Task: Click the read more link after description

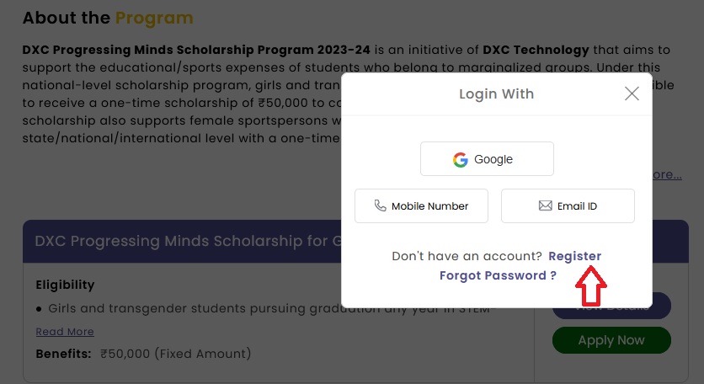Action: coord(667,174)
